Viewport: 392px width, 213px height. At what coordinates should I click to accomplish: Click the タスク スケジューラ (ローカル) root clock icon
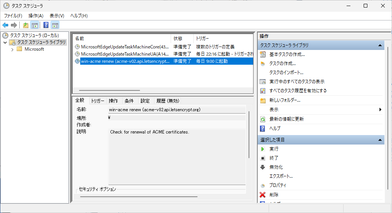[5, 36]
